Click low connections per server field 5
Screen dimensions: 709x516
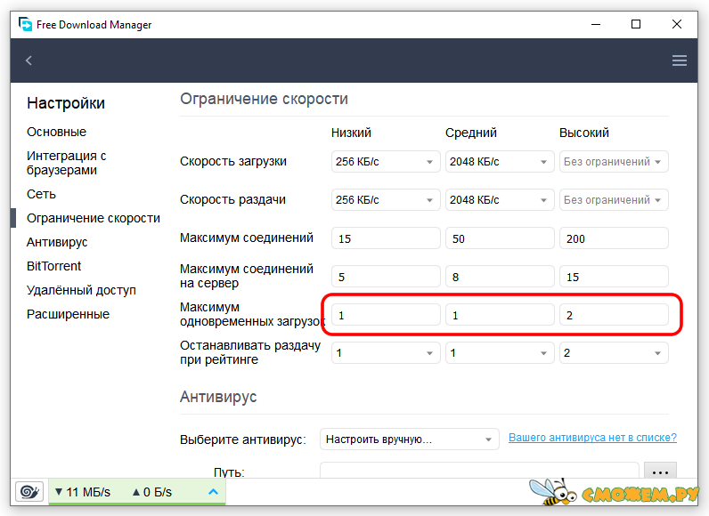[x=386, y=277]
